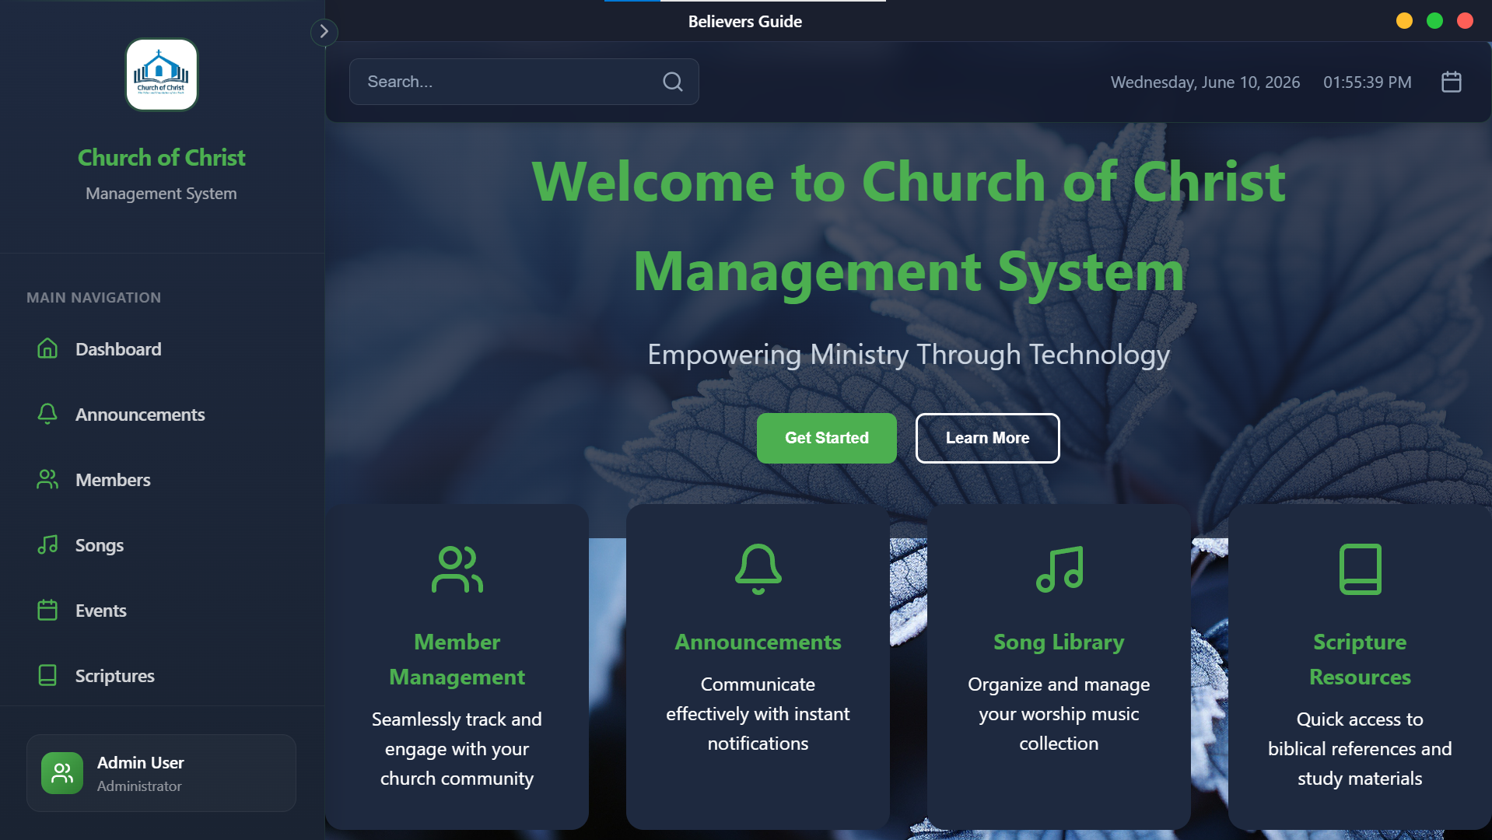
Task: Open the calendar icon in header
Action: (x=1452, y=82)
